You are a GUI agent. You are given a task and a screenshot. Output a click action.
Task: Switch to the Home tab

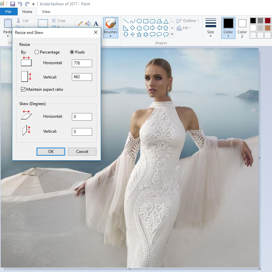[x=27, y=12]
